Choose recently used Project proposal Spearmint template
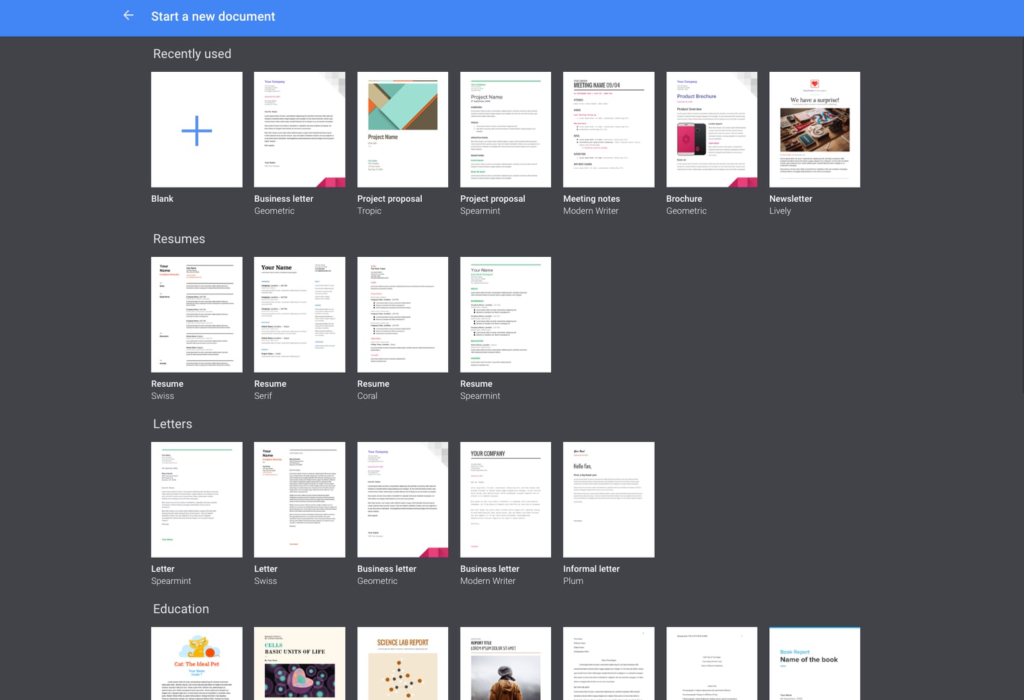The width and height of the screenshot is (1024, 700). [505, 129]
